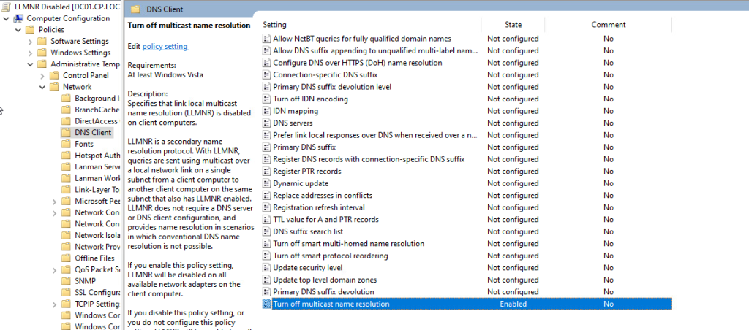This screenshot has width=749, height=330.
Task: Sort list by the Setting column header
Action: click(x=275, y=25)
